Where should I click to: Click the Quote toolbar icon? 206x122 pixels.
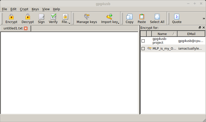click(177, 17)
